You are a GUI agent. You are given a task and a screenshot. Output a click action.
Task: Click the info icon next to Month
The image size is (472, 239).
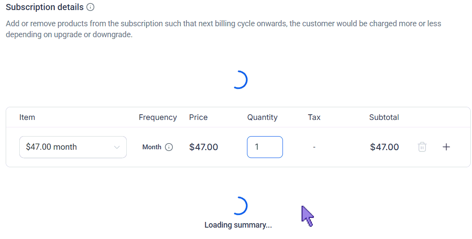click(x=169, y=147)
